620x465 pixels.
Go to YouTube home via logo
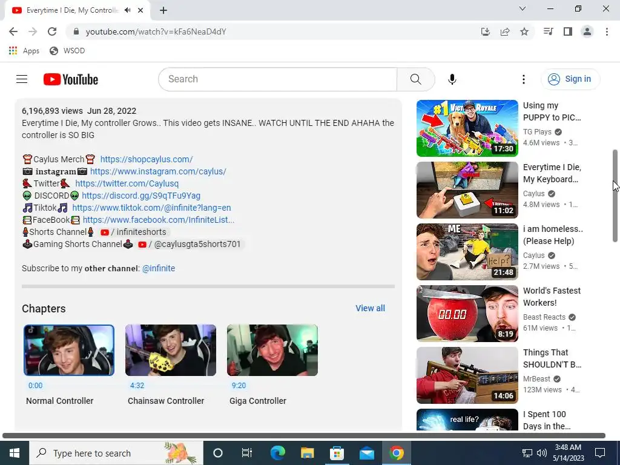[71, 79]
